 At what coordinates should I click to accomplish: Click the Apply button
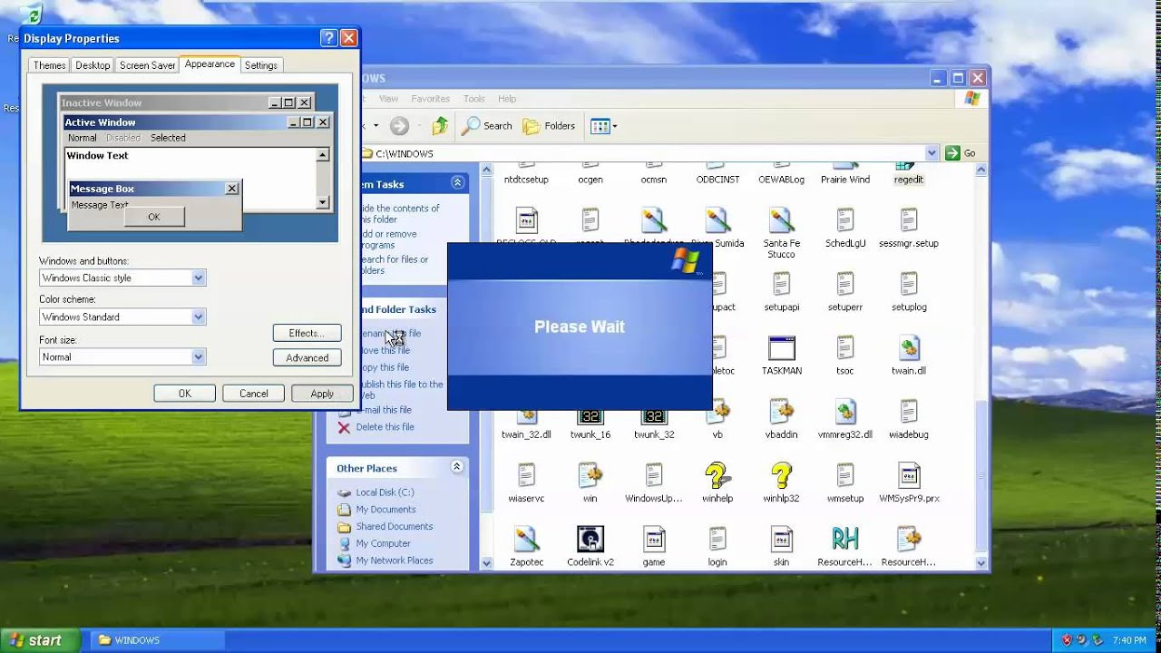[322, 394]
